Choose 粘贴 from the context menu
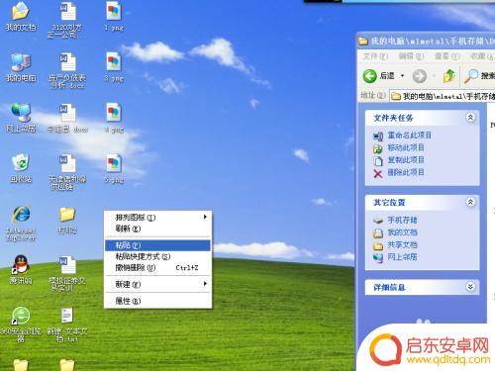Screen dimensions: 495x371 157,245
